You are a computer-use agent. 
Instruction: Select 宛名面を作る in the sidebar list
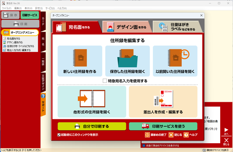coord(13,39)
